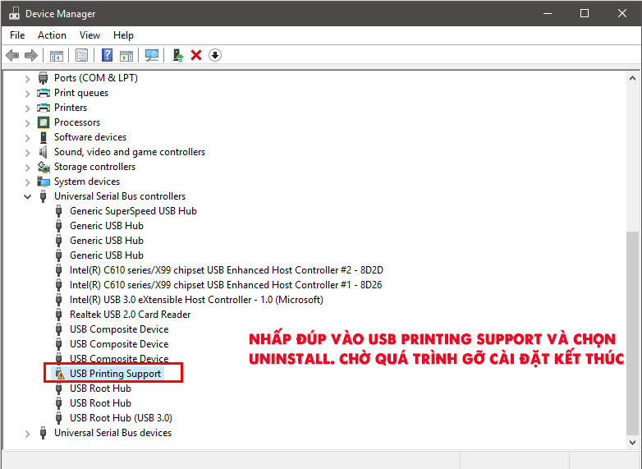
Task: Select Intel USB 3.0 eXtensible Host Controller
Action: tap(196, 300)
